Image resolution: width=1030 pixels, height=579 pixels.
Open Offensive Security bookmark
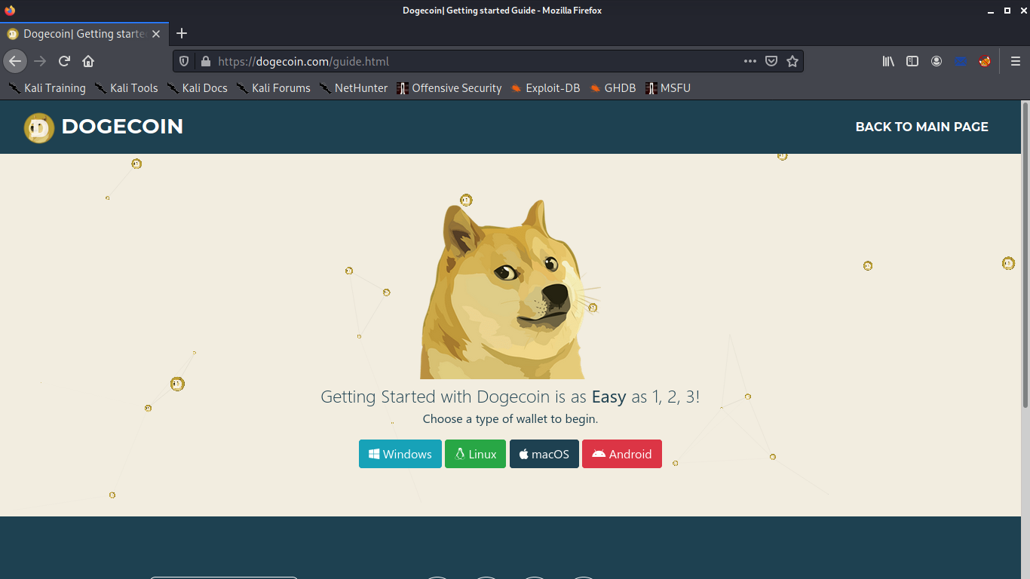449,88
